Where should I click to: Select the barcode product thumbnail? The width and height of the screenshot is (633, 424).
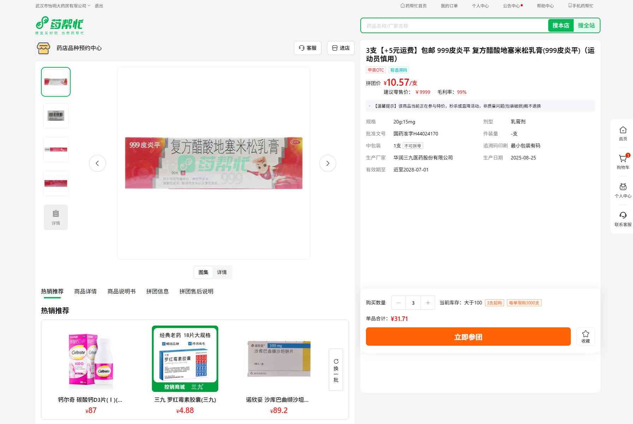tap(56, 116)
